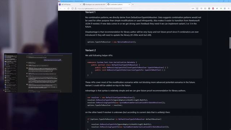Select the Combination patterns tab

tap(119, 4)
